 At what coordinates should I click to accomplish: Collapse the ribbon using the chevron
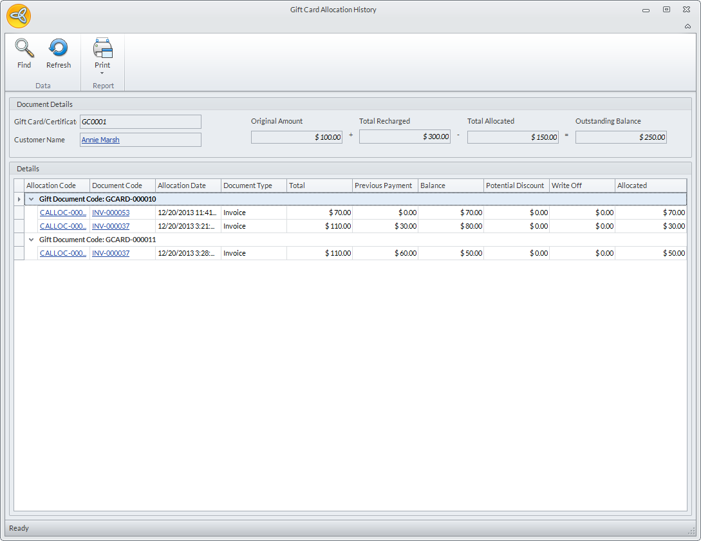tap(687, 26)
